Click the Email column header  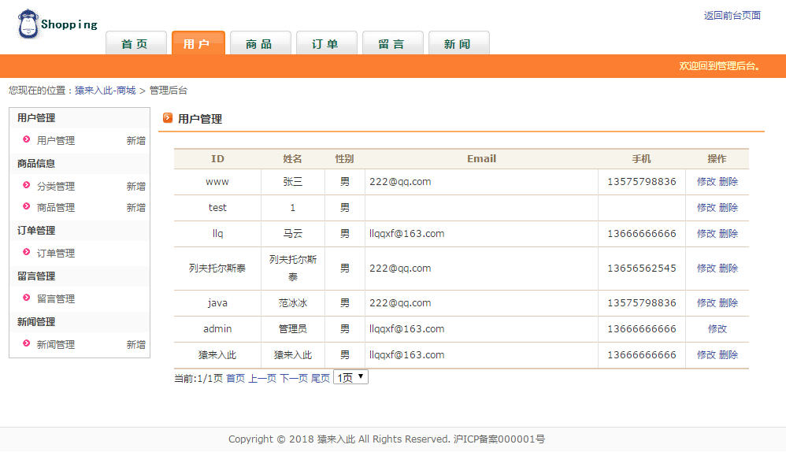(x=482, y=159)
